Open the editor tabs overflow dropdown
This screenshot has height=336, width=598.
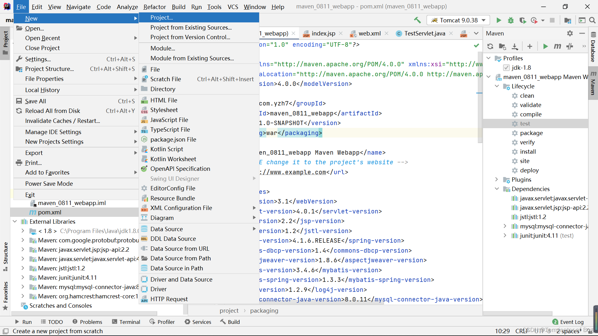pos(476,33)
